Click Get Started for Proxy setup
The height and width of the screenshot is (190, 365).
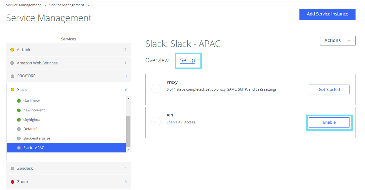[x=329, y=89]
